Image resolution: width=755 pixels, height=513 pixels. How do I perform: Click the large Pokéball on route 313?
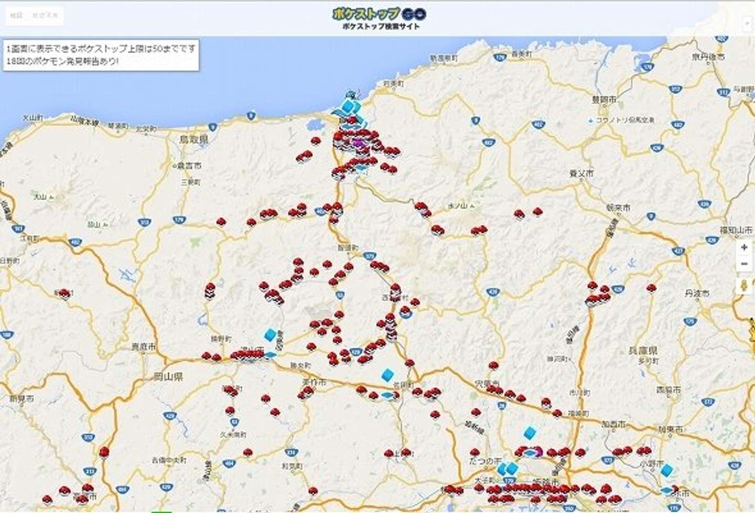[104, 452]
